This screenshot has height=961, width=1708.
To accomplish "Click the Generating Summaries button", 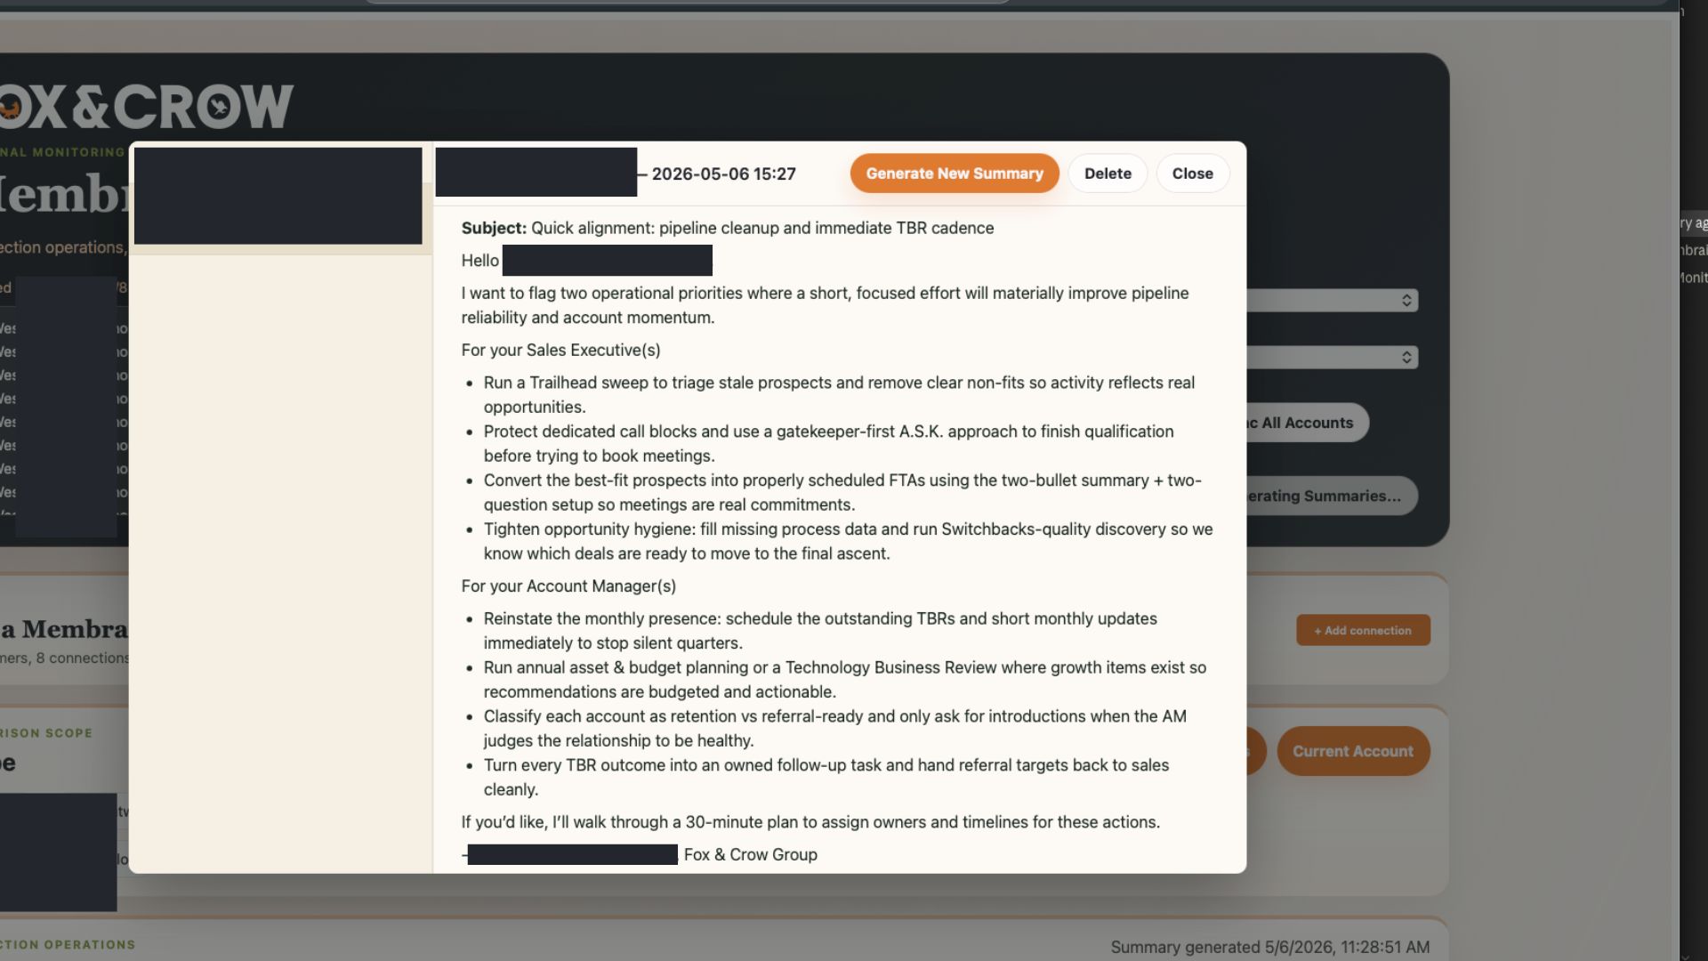I will (x=1331, y=496).
